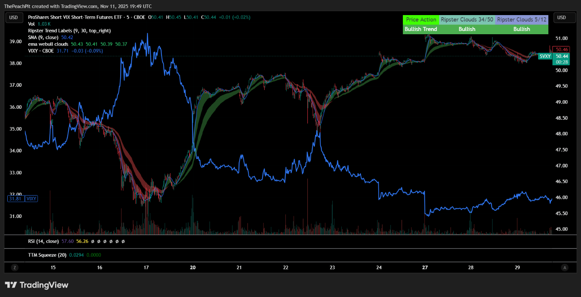Viewport: 581px width, 297px height.
Task: Click the volume value 1.03 K
Action: [44, 24]
